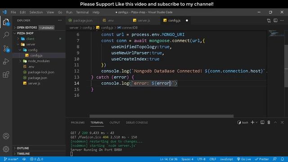Add a new terminal with plus icon

pos(252,122)
